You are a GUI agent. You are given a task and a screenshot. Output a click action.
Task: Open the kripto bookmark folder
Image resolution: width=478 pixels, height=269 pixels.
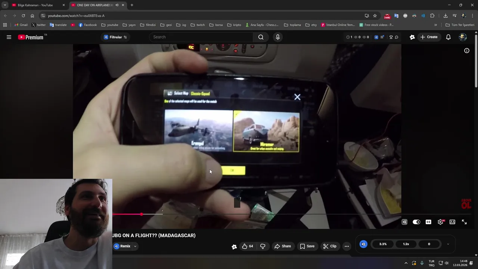point(234,25)
